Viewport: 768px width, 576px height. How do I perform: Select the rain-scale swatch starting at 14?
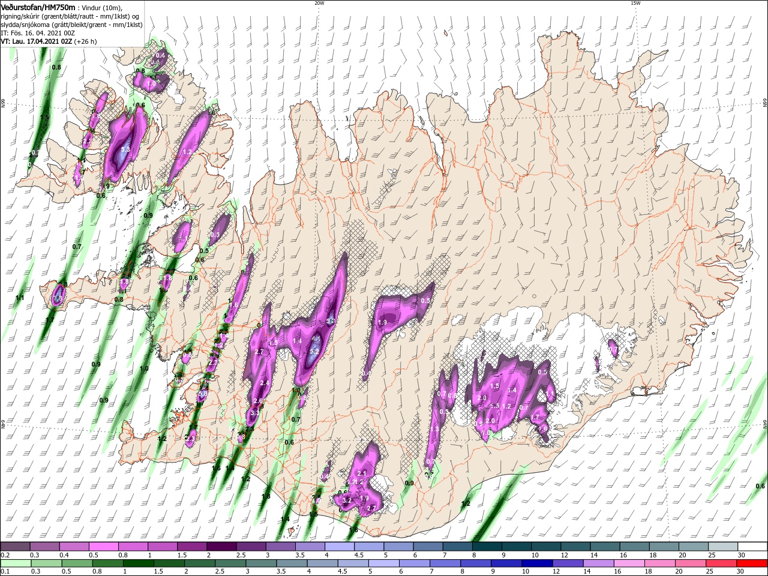599,563
